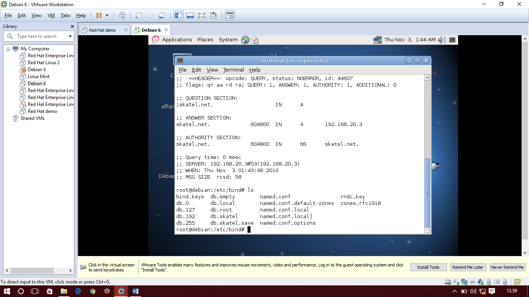Dismiss with Never Remind Me
The width and height of the screenshot is (529, 297).
507,267
